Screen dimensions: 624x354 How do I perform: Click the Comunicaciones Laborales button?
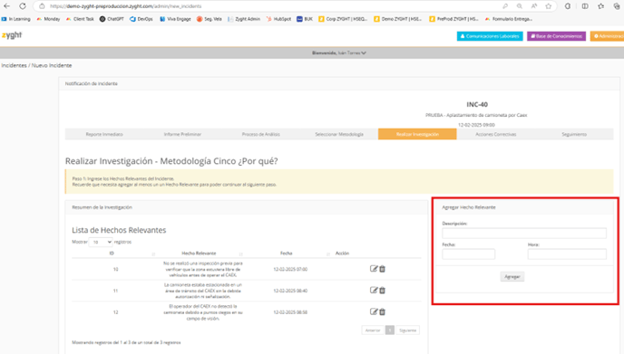[490, 36]
